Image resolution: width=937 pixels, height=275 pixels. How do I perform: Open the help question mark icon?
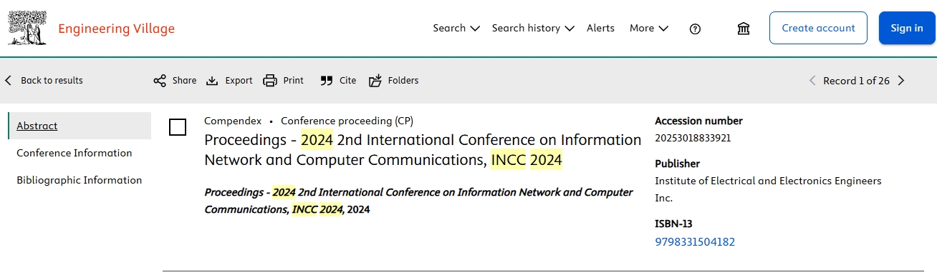click(695, 29)
